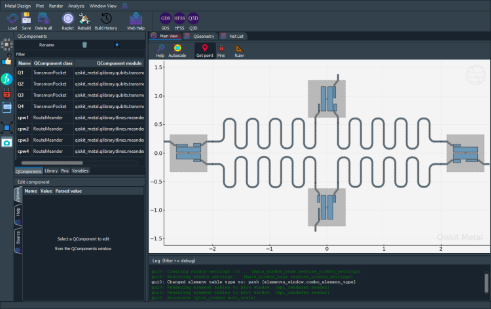Click the Filter input field

tap(80, 54)
